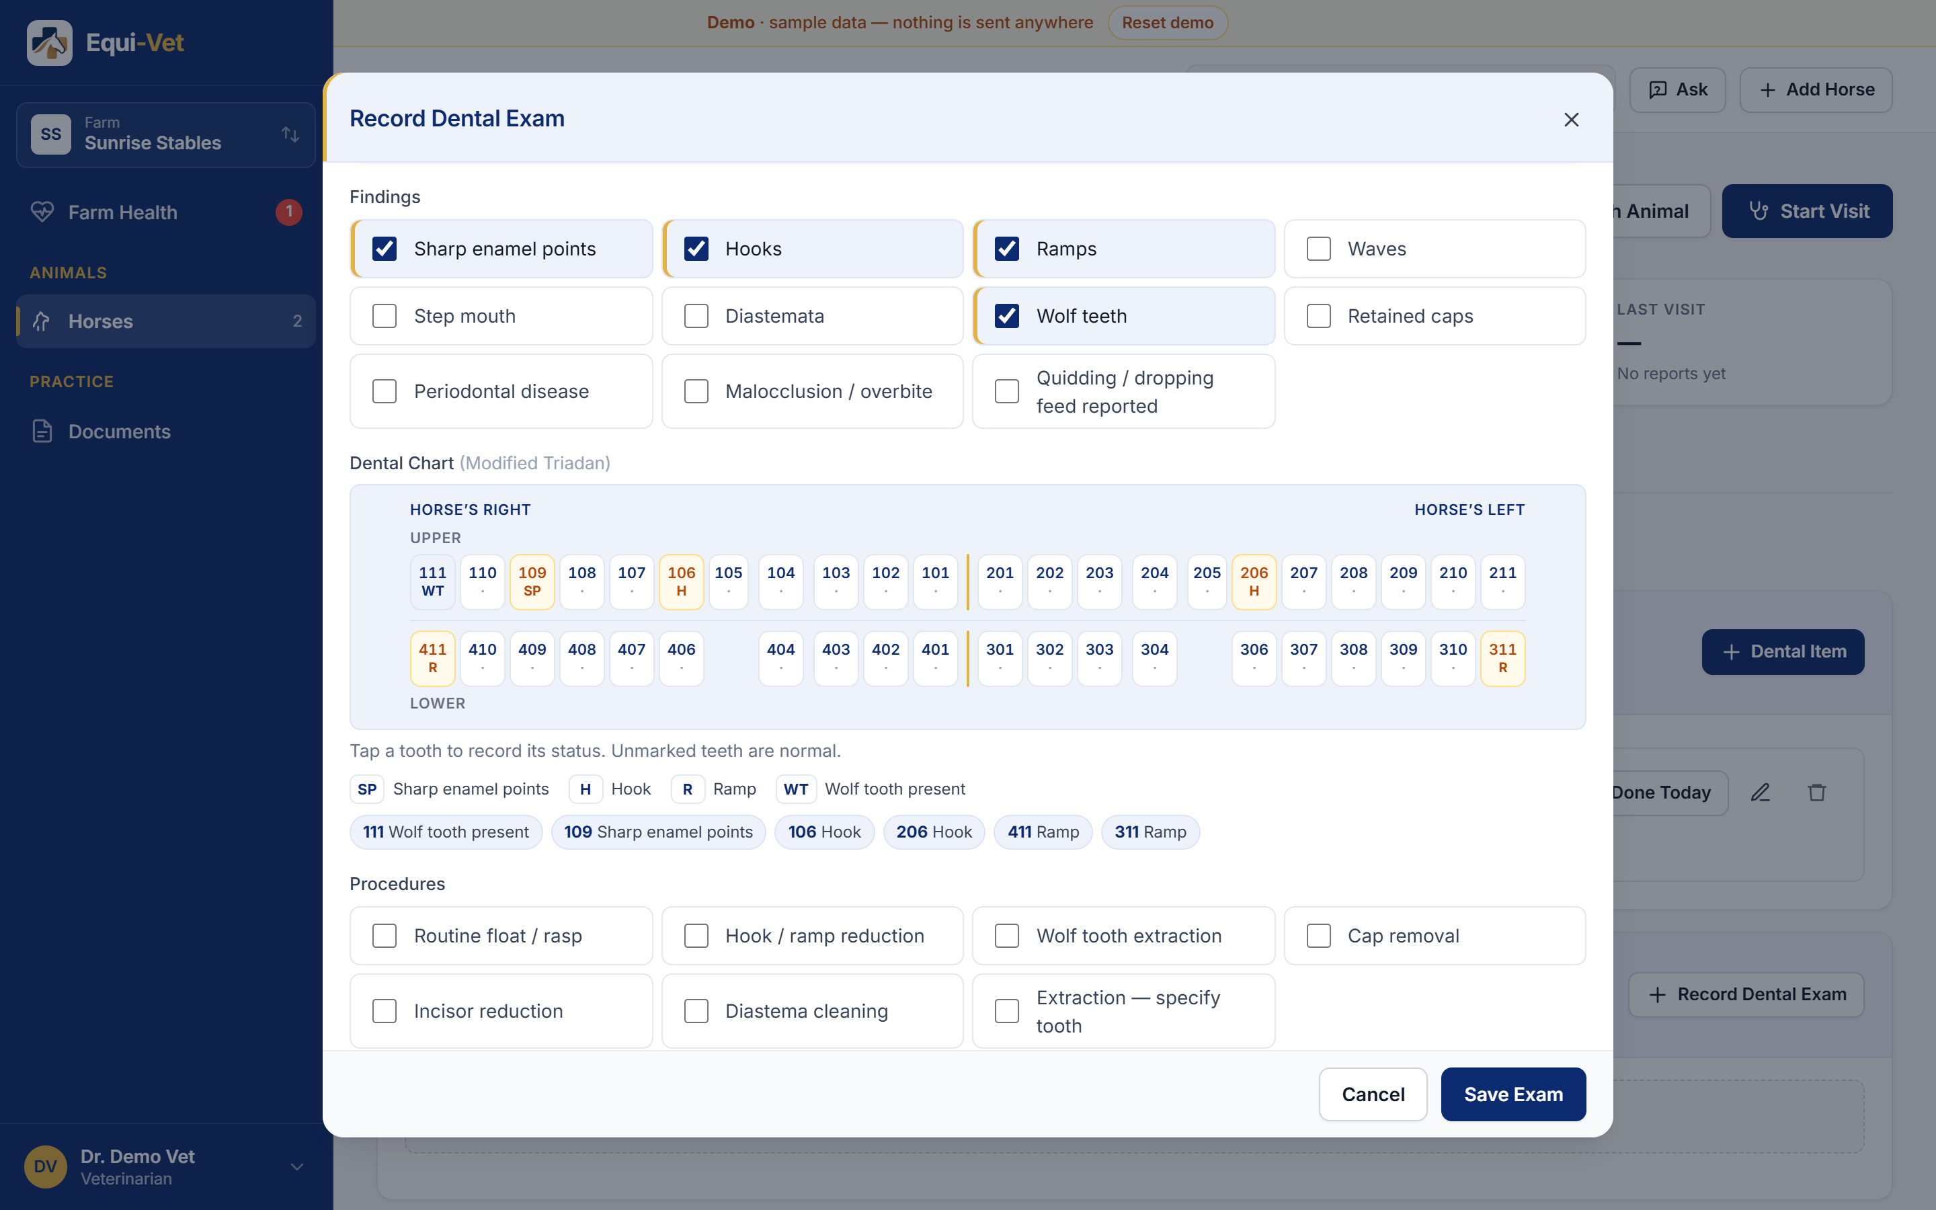Select tooth 109 marked SP

click(532, 581)
